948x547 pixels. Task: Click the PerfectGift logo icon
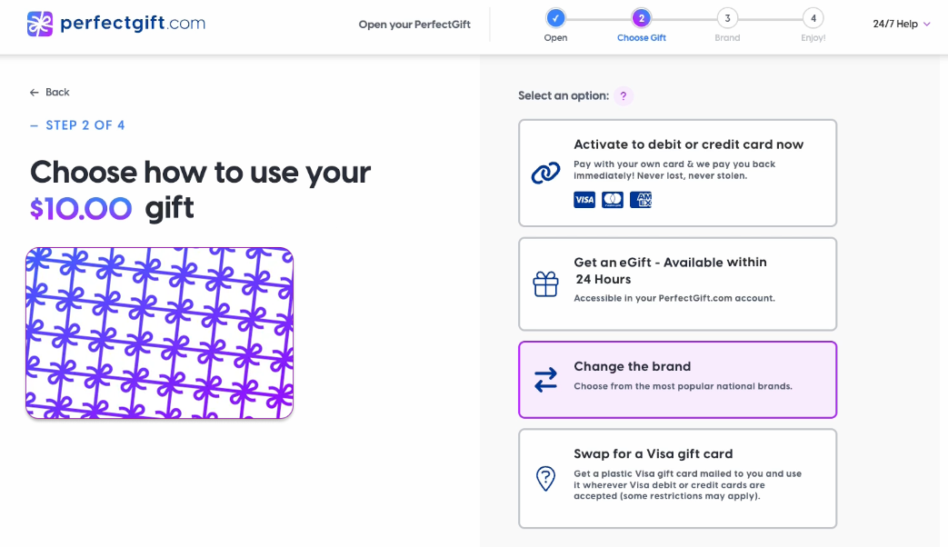(x=40, y=24)
